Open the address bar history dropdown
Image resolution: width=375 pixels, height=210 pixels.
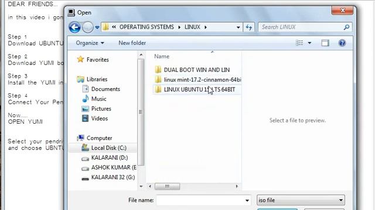click(x=238, y=27)
